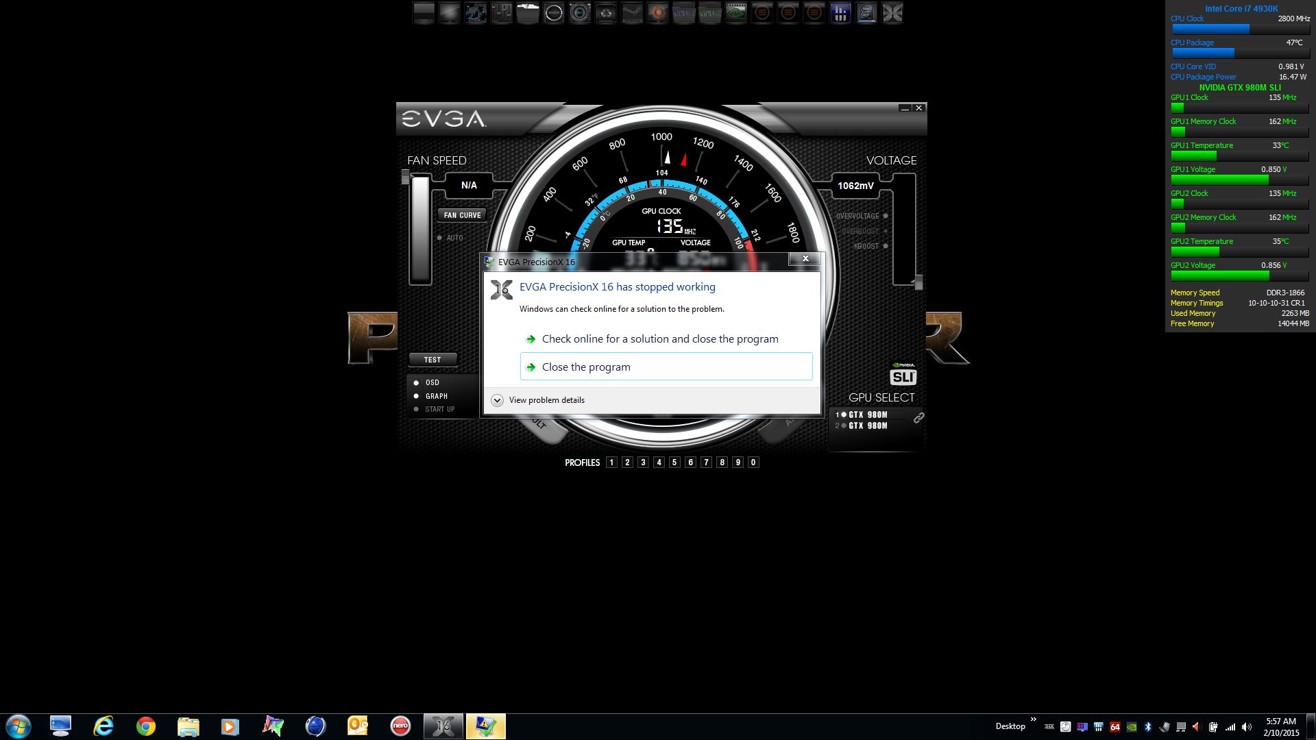Click the N/A fan speed value field
This screenshot has width=1316, height=740.
(x=469, y=185)
